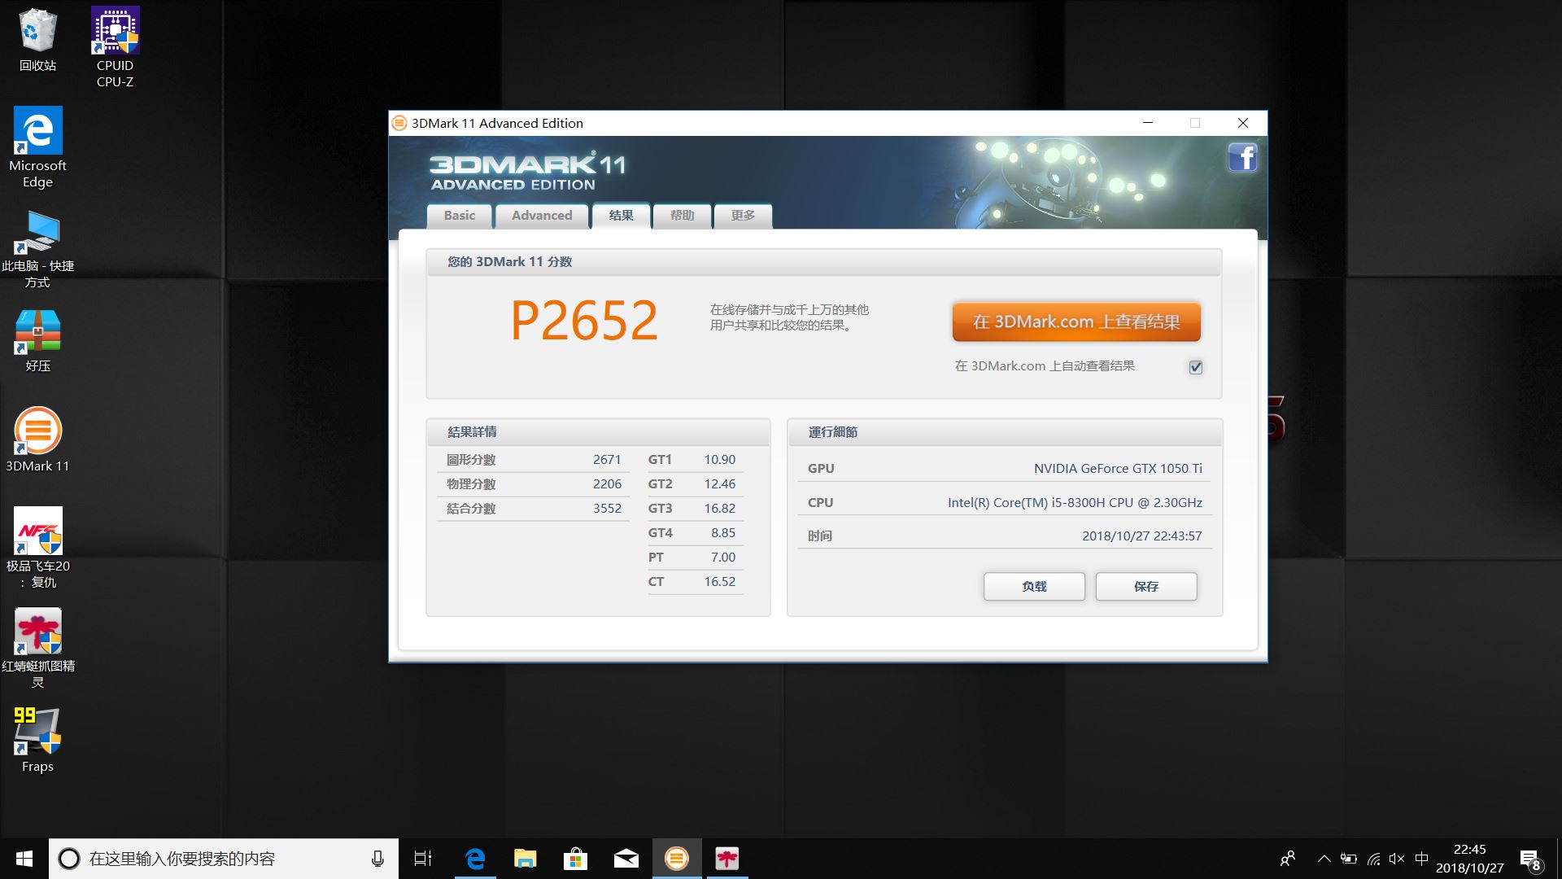The image size is (1562, 879).
Task: Open the muted volume tray icon
Action: click(x=1397, y=859)
